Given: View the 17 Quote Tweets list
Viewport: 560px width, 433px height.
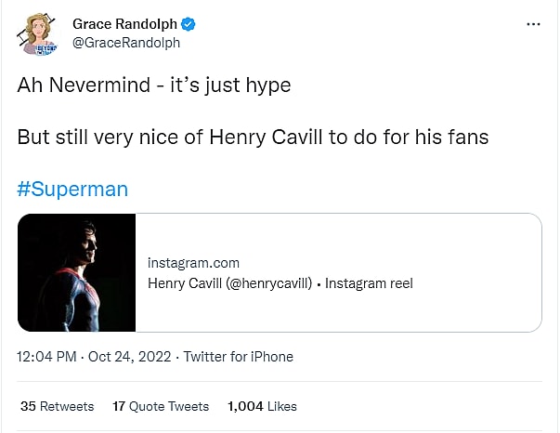Looking at the screenshot, I should point(160,406).
